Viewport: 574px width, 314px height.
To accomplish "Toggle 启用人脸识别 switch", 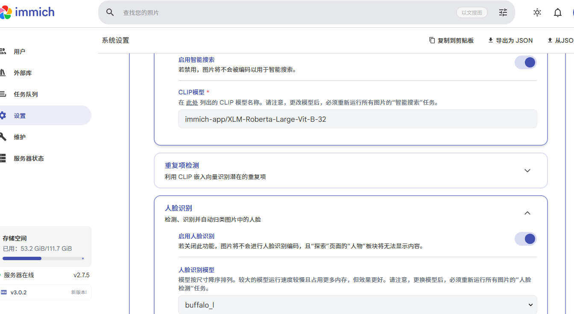I will 525,239.
